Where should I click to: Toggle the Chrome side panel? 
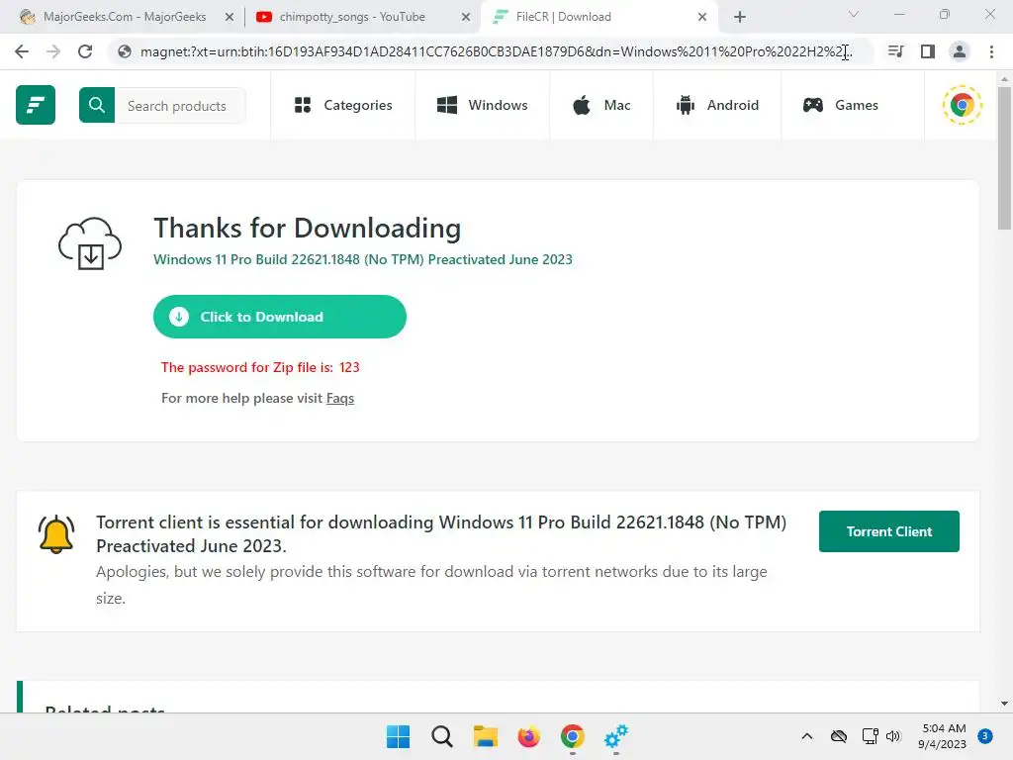pos(928,51)
